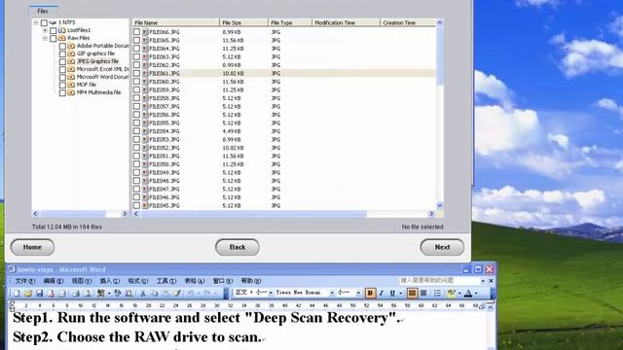Click JPEG Graphics file folder icon

(71, 61)
